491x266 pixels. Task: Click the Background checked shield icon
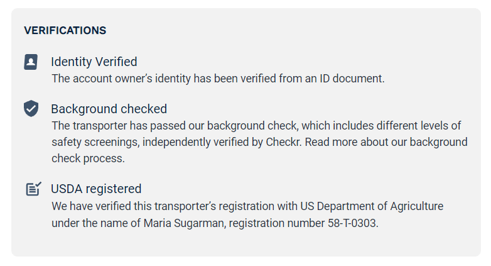point(31,108)
